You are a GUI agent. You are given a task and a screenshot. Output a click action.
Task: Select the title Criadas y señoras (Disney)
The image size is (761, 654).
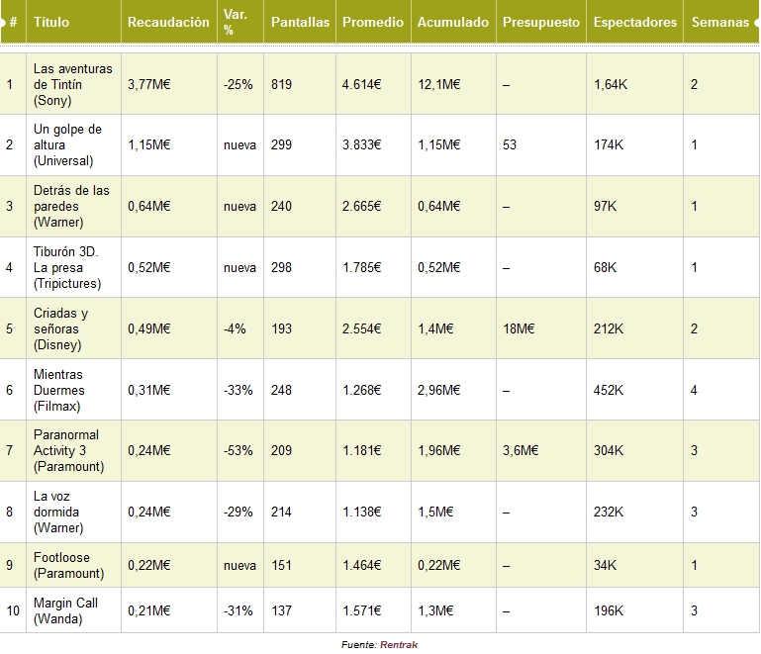60,328
